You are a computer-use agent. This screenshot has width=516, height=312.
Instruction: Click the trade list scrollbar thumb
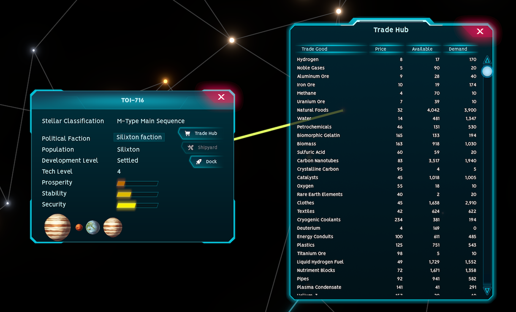coord(487,71)
